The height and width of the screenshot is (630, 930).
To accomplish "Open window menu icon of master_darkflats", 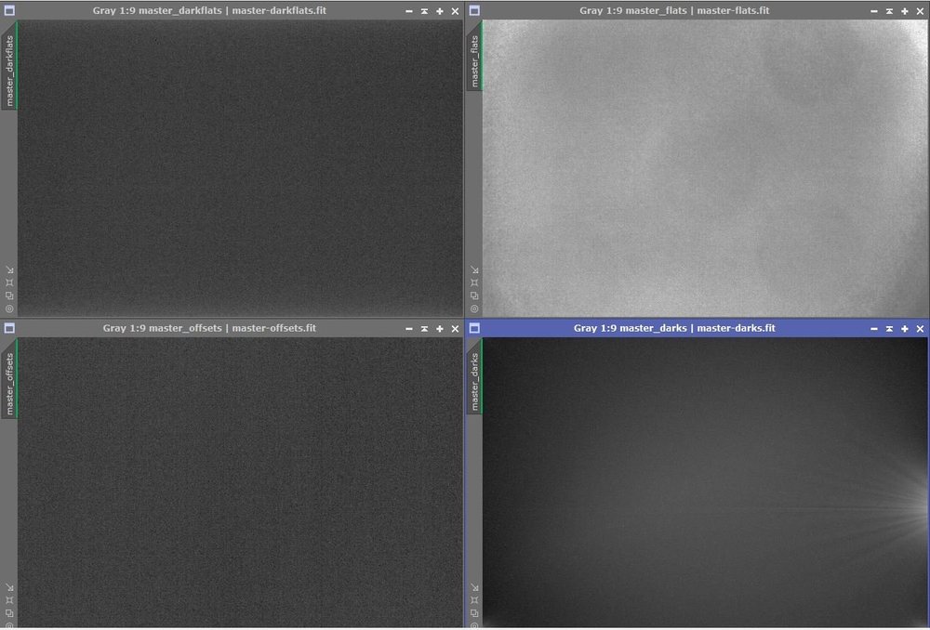I will click(9, 10).
